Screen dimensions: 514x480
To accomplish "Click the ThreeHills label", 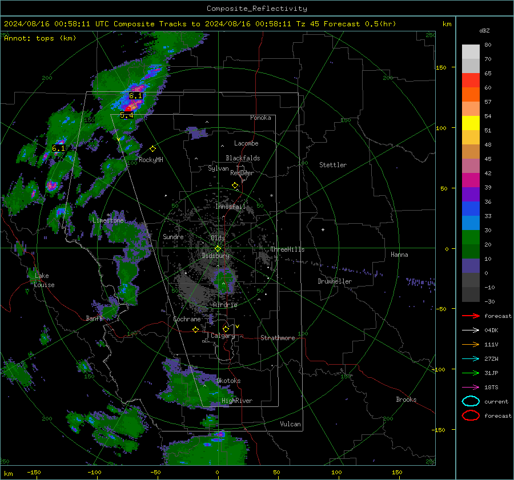I will (x=287, y=249).
